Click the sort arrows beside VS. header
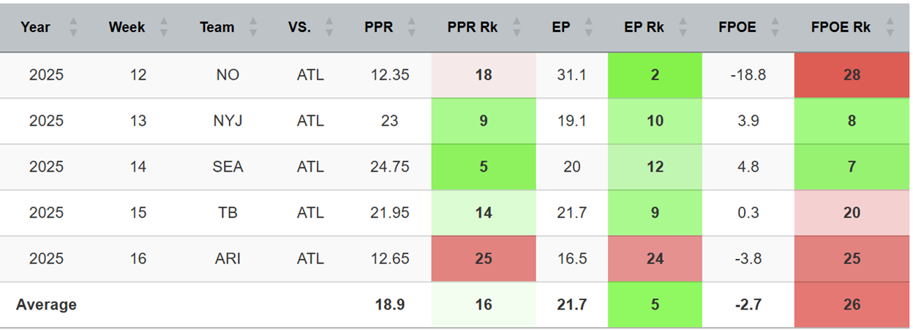913x330 pixels. [329, 28]
